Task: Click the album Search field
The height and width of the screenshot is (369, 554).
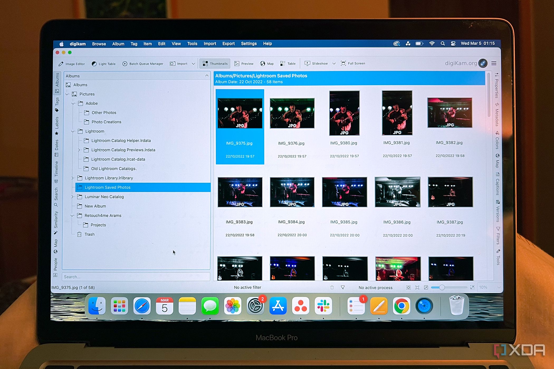Action: point(136,277)
